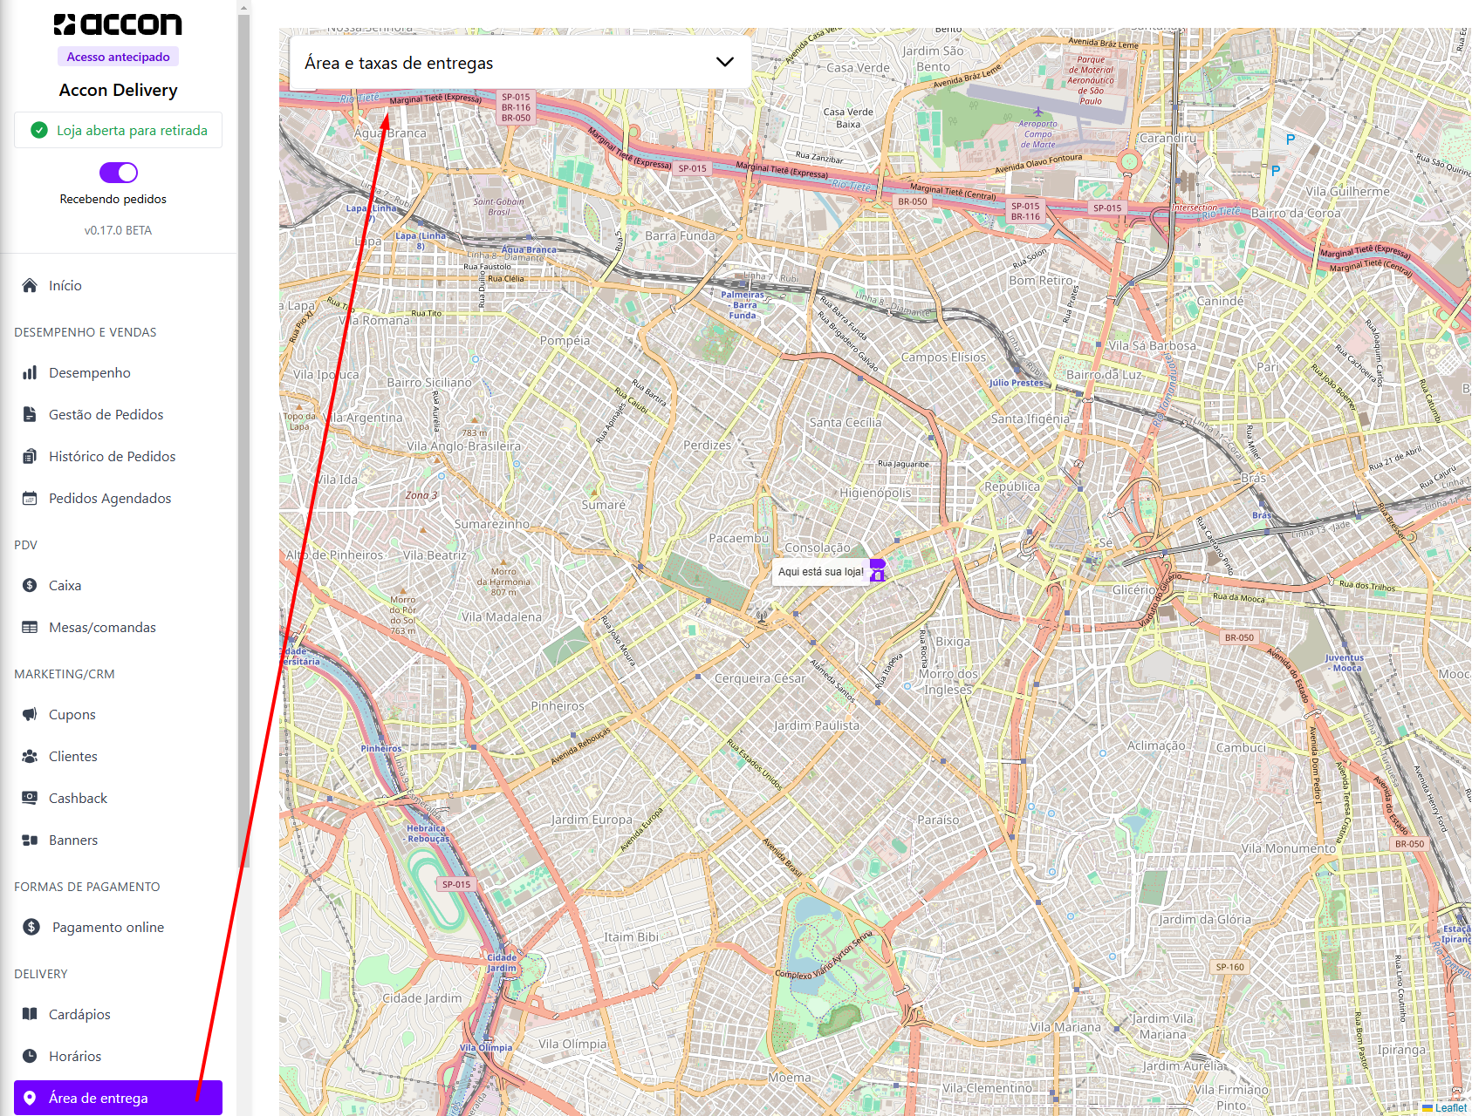Open the Horários page
Image resolution: width=1472 pixels, height=1116 pixels.
119,1056
